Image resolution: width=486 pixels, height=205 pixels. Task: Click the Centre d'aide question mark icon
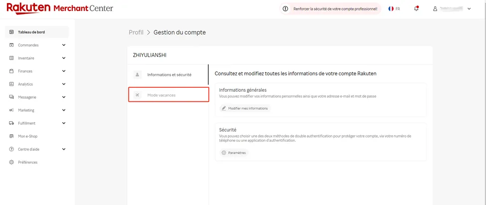click(x=11, y=149)
